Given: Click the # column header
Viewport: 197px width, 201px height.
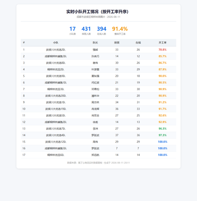Looking at the screenshot, I should pos(24,43).
